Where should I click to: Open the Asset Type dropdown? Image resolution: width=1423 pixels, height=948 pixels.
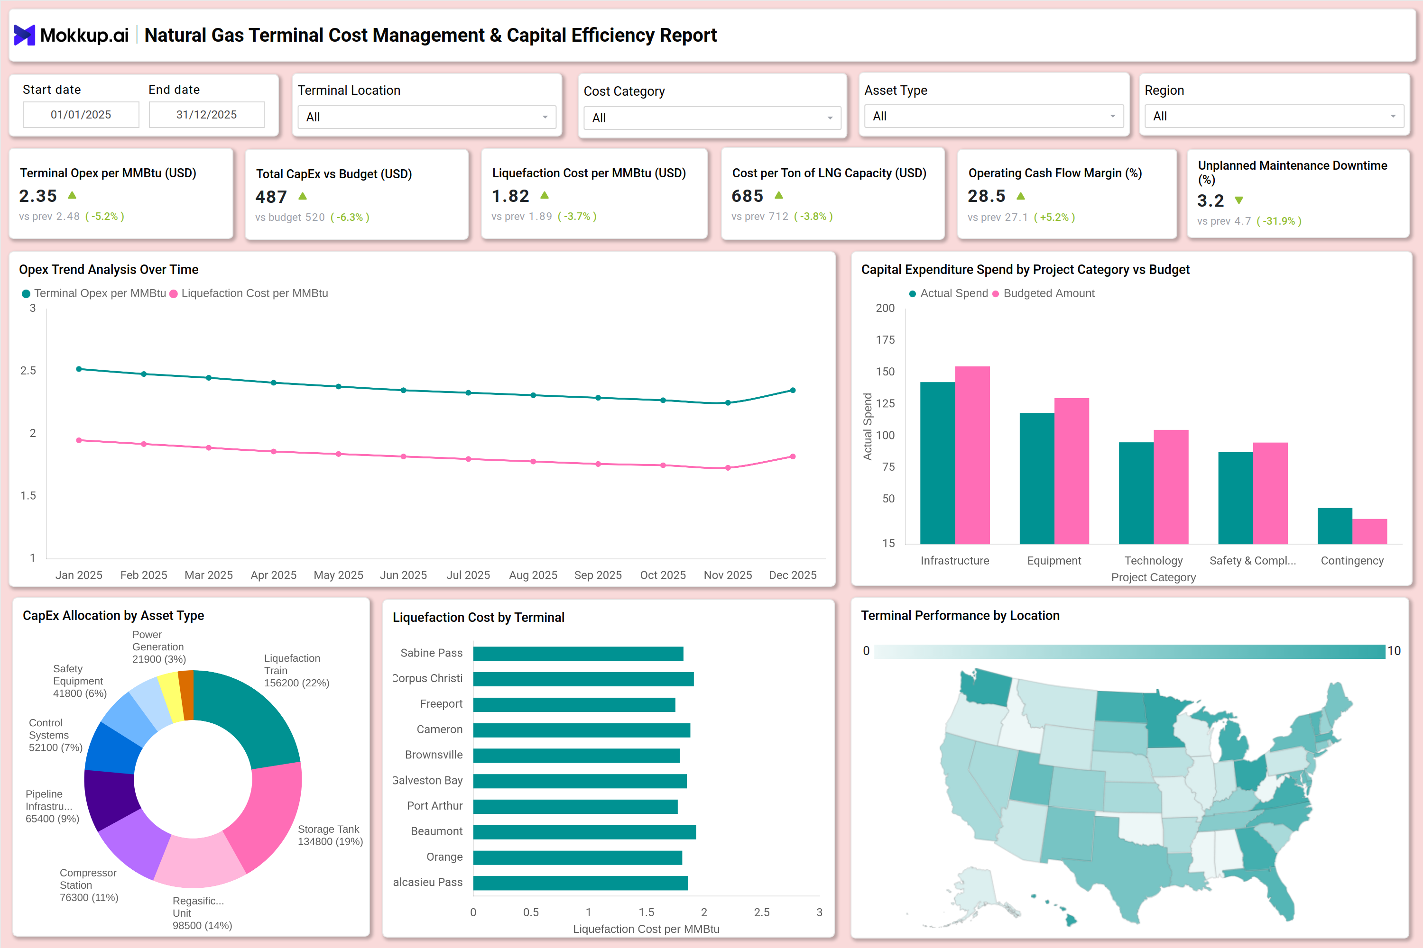coord(993,116)
